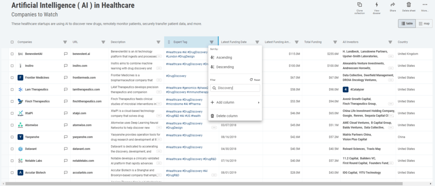Image resolution: width=435 pixels, height=186 pixels.
Task: Click the Share arrow icon
Action: pos(393,5)
